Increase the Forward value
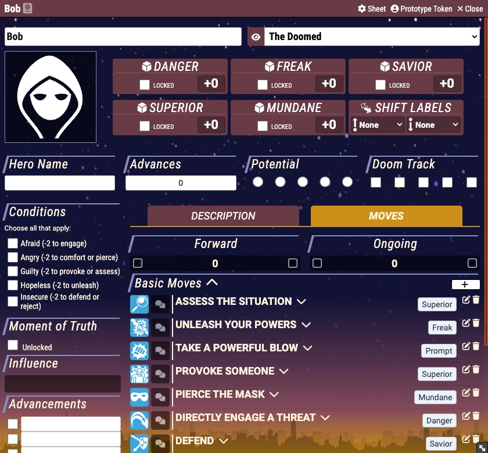This screenshot has height=453, width=488. click(x=293, y=263)
